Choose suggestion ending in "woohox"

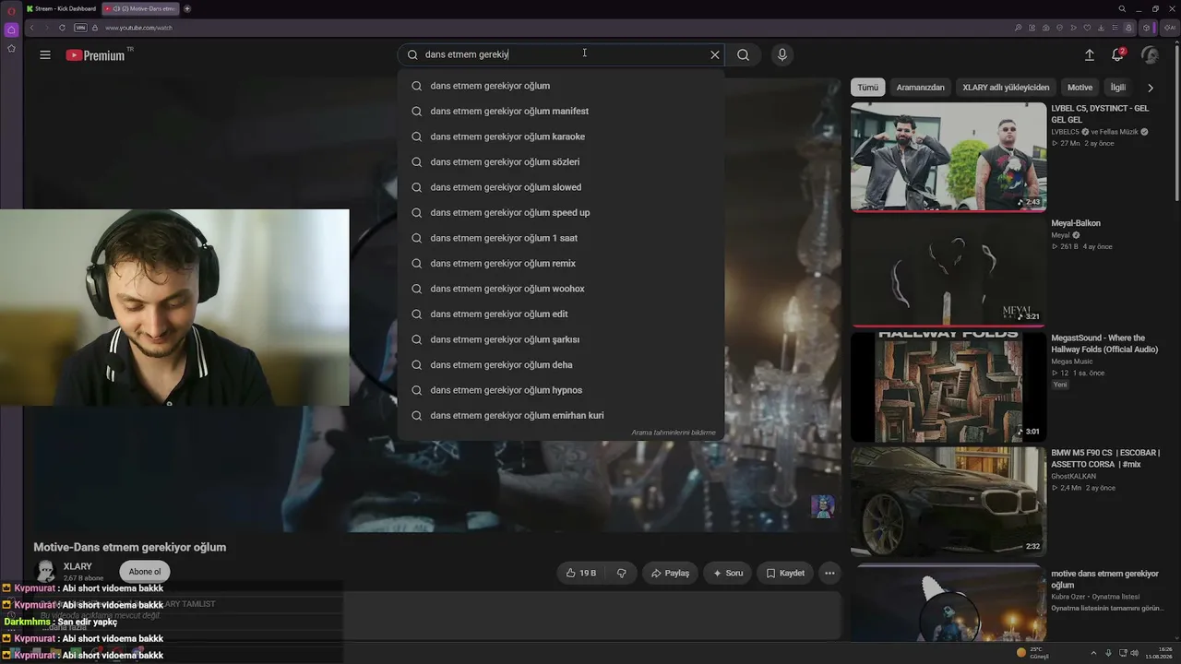(x=561, y=289)
